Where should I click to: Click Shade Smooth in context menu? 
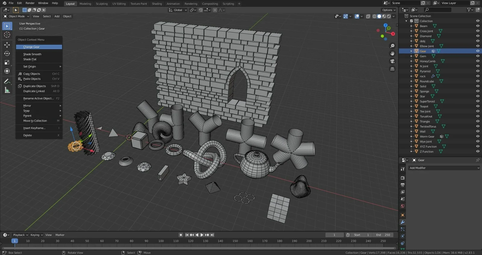(x=32, y=54)
